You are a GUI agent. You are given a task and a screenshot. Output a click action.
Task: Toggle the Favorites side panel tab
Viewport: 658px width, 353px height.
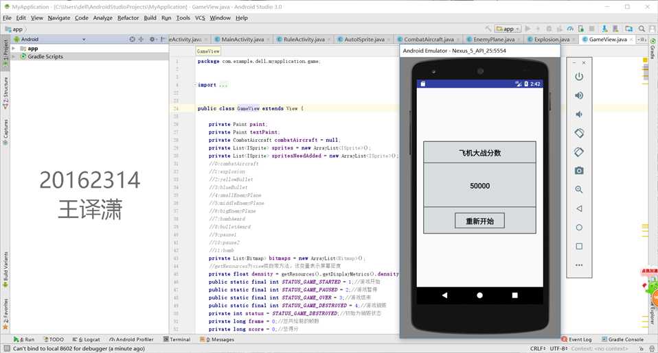(x=5, y=314)
